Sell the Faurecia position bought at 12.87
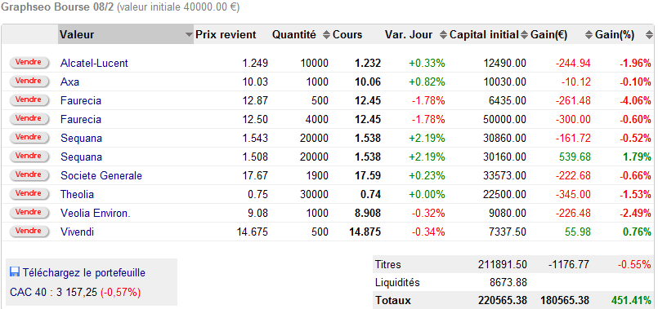This screenshot has height=309, width=658. pos(29,99)
